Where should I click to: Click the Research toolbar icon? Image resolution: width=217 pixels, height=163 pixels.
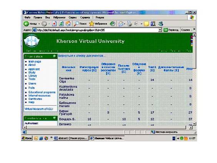coord(153,24)
